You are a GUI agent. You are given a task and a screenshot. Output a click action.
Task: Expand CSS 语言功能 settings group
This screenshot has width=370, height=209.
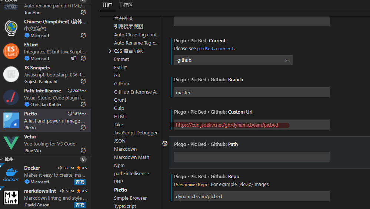[110, 51]
